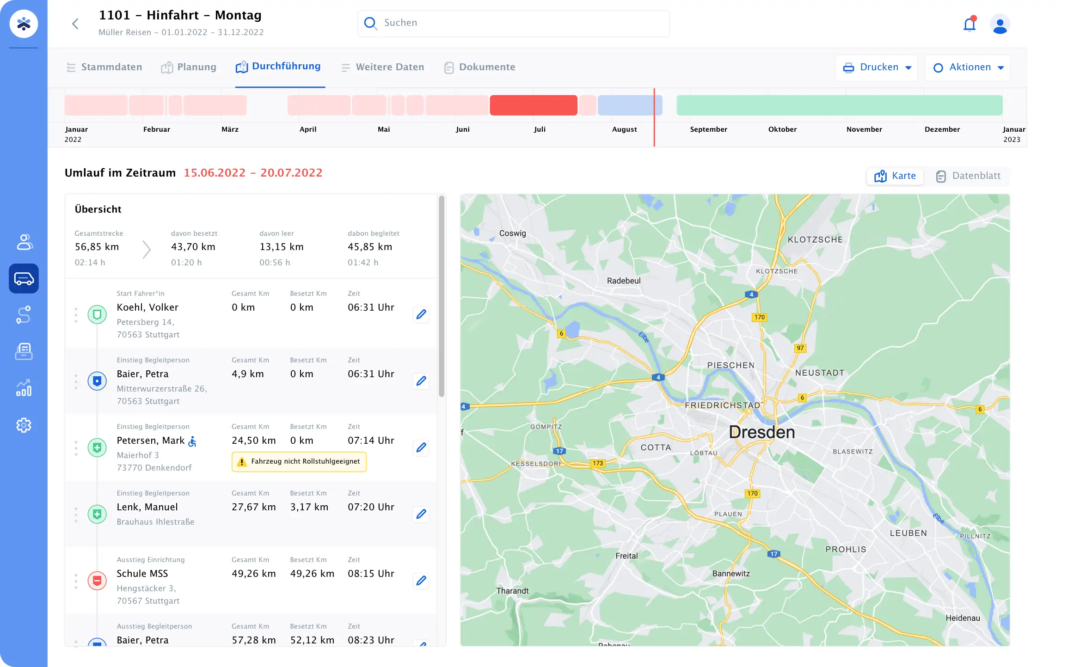
Task: Open the statistics chart sidebar icon
Action: (24, 388)
